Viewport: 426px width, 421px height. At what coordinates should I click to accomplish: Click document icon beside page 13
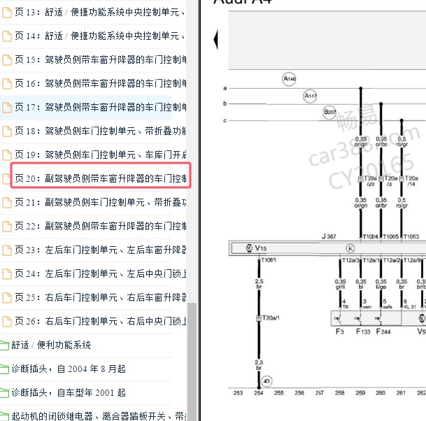coord(7,13)
